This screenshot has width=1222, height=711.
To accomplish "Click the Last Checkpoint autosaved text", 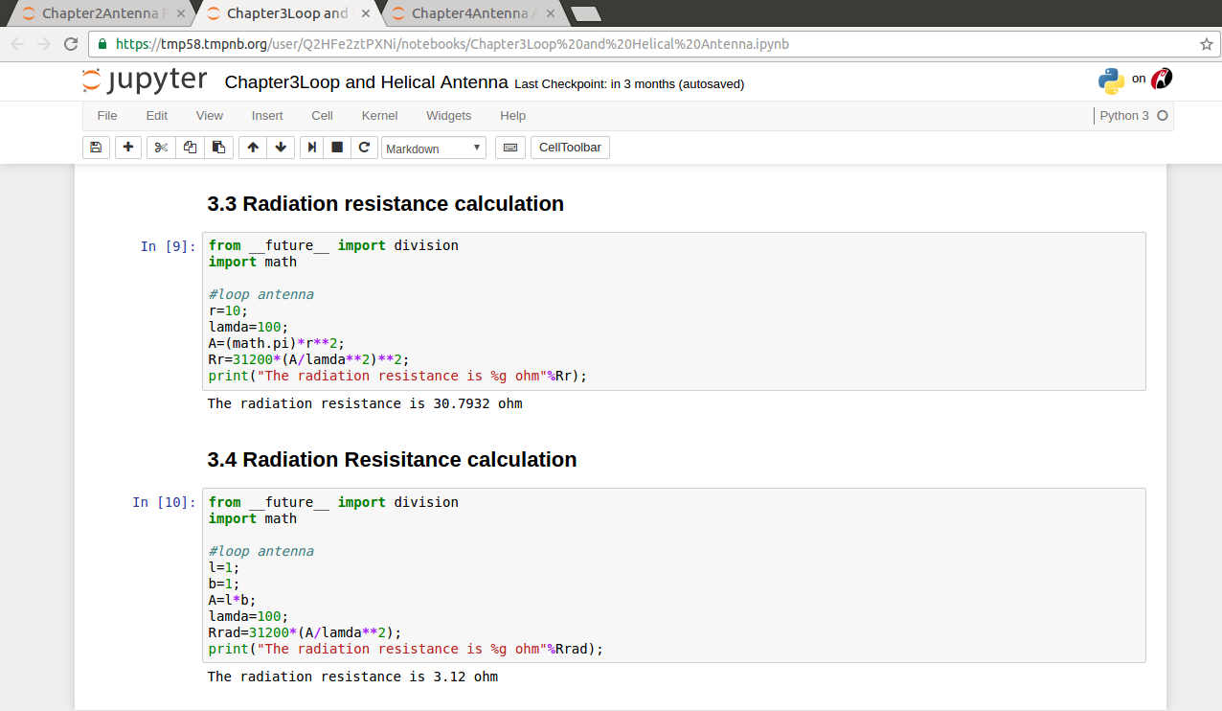I will coord(629,84).
